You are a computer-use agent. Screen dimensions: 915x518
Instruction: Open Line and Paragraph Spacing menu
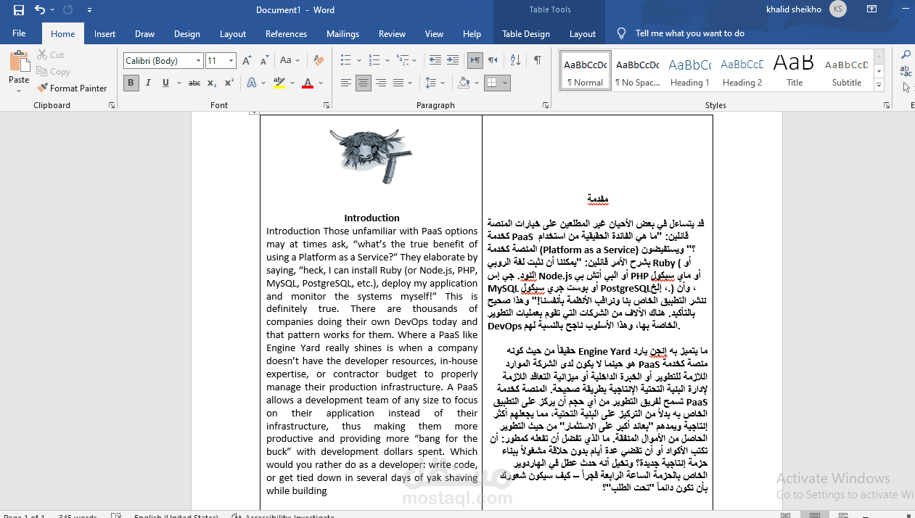click(434, 83)
